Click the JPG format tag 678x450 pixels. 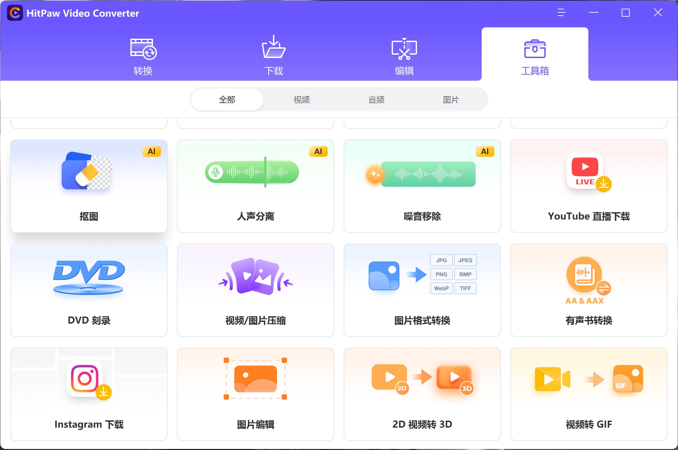click(x=441, y=260)
